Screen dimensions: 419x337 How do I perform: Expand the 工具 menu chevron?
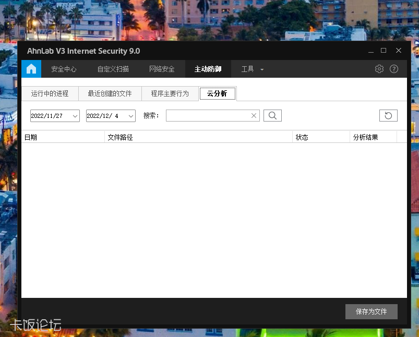pyautogui.click(x=261, y=69)
